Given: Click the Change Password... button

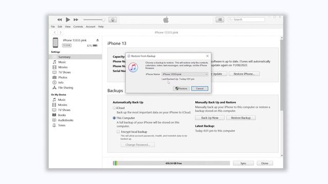Looking at the screenshot, I should 138,145.
